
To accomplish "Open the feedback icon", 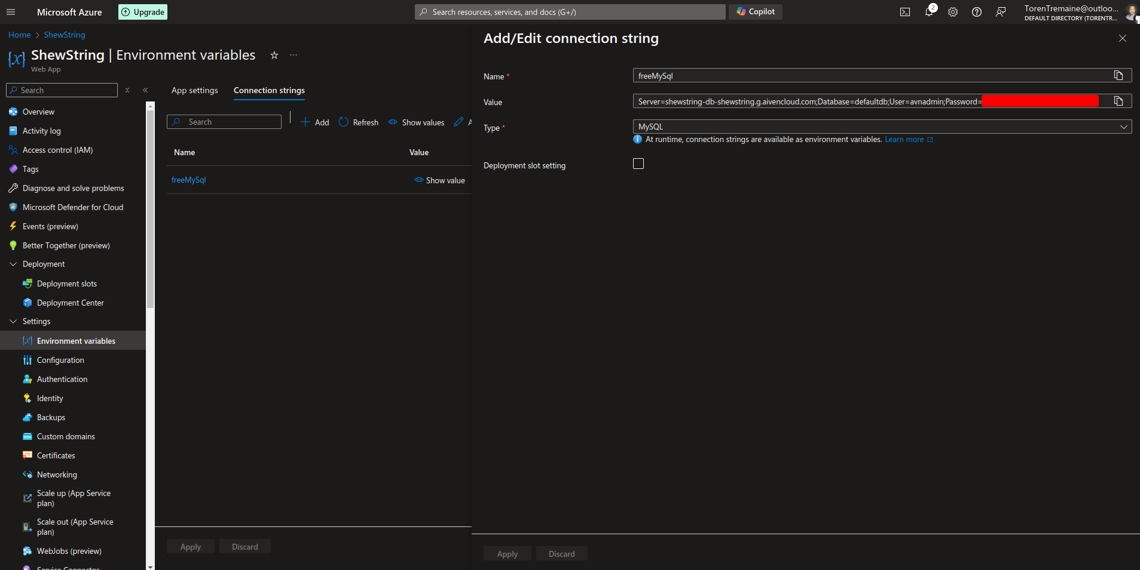I will pos(1001,12).
